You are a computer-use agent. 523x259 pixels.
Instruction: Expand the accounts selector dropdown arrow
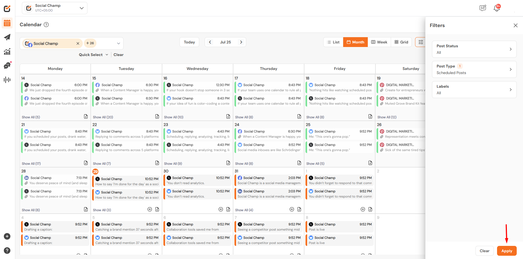click(x=119, y=43)
